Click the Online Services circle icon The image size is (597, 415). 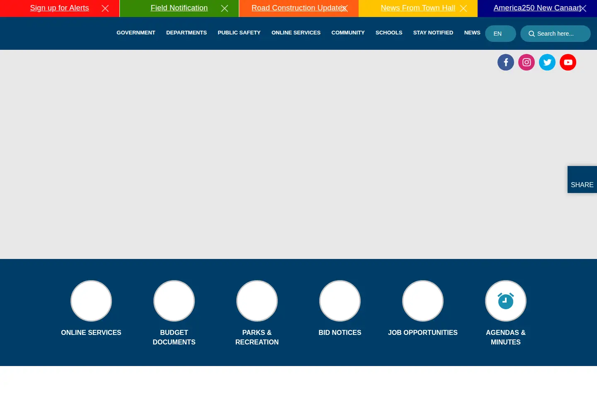(91, 301)
